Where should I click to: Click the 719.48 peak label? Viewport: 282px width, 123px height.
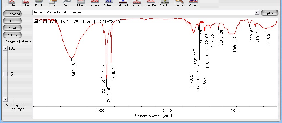pyautogui.click(x=258, y=36)
